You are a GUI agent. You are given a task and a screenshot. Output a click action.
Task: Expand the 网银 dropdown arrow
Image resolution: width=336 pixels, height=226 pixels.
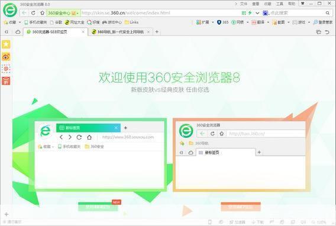(x=247, y=22)
